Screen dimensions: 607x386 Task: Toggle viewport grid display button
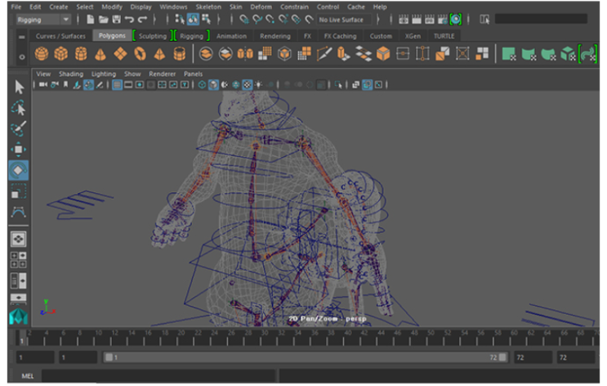point(117,84)
